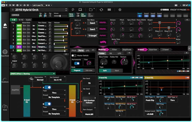The width and height of the screenshot is (192, 122).
Task: Click the Amplifier block
Action: tap(15, 90)
